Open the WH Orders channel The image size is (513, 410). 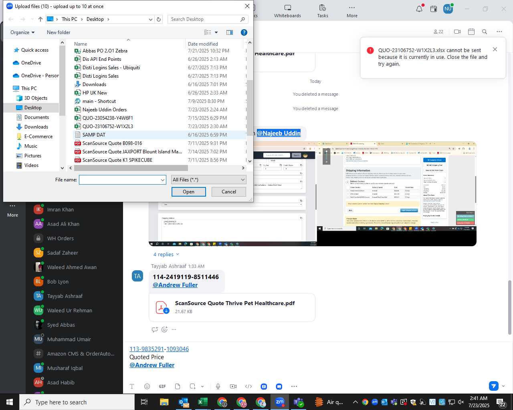[x=60, y=239]
